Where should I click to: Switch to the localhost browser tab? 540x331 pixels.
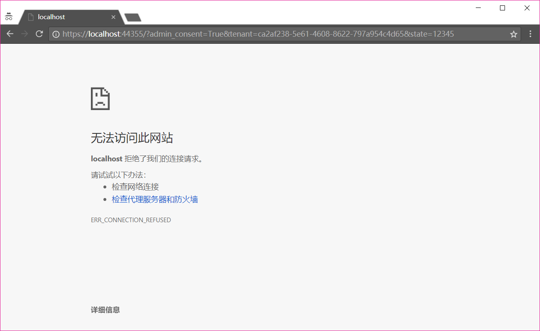point(67,17)
